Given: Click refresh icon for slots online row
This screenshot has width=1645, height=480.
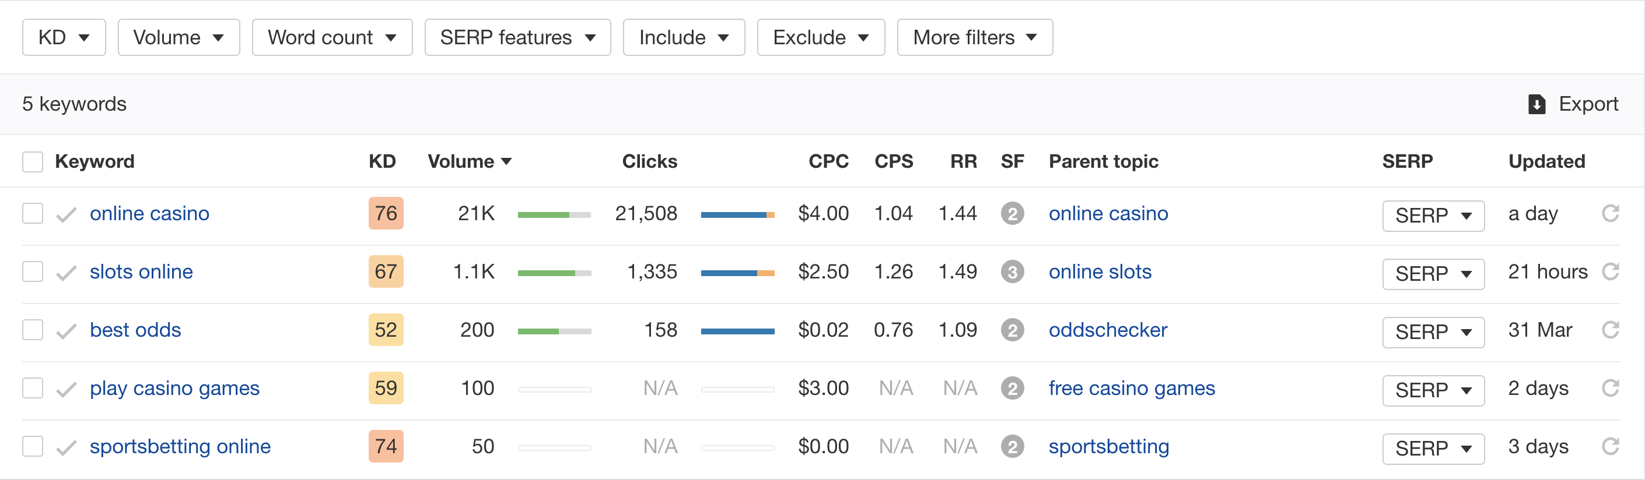Looking at the screenshot, I should click(x=1610, y=271).
